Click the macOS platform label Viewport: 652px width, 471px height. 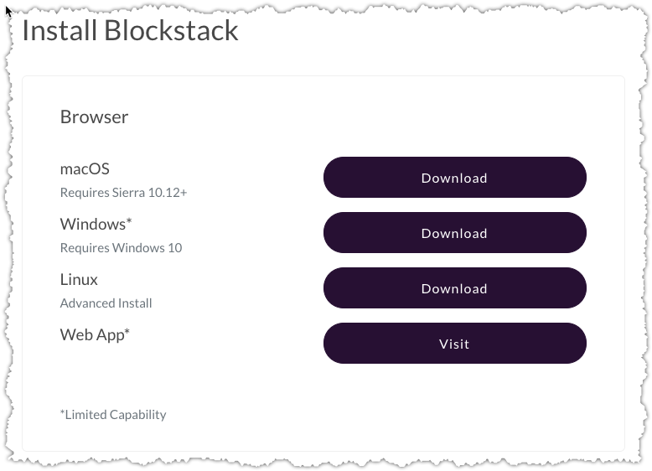(x=85, y=168)
